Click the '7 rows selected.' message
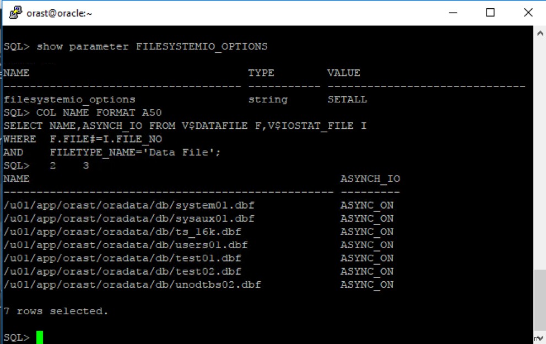 (x=56, y=311)
